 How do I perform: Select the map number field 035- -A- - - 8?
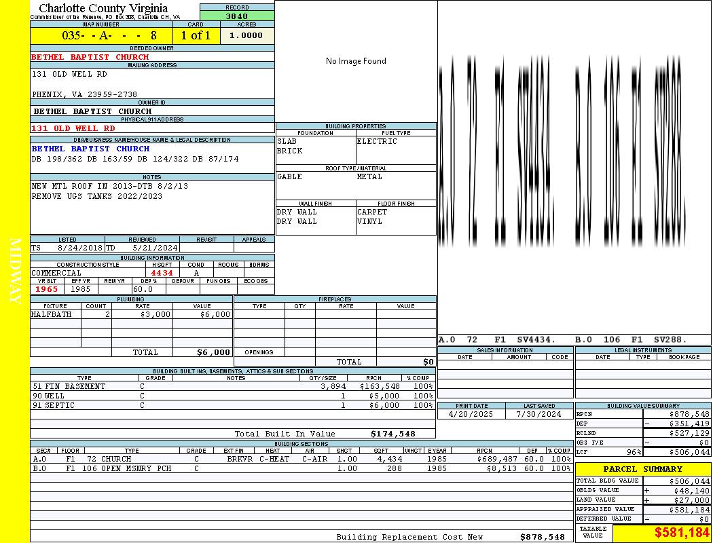tap(101, 35)
